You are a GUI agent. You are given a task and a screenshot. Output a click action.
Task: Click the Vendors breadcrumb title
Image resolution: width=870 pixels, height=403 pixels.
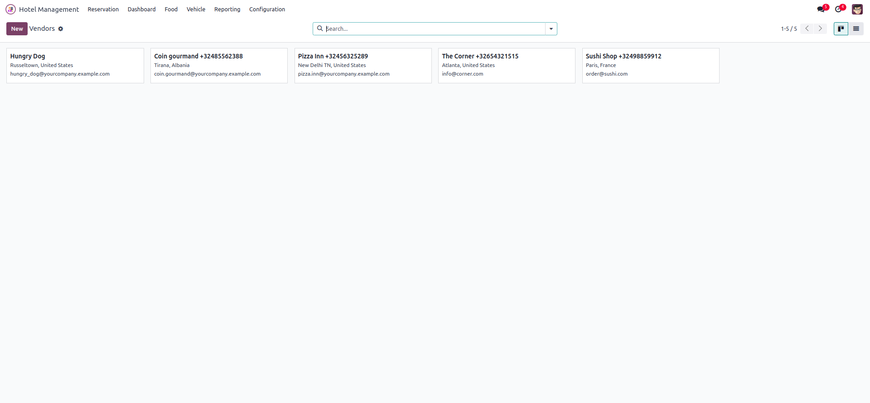tap(42, 29)
